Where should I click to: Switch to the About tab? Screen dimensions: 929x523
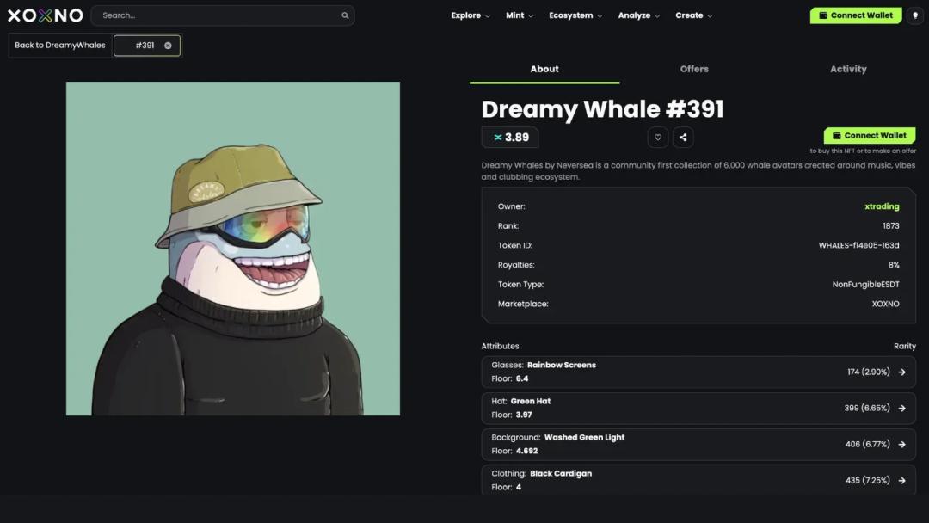pyautogui.click(x=544, y=70)
